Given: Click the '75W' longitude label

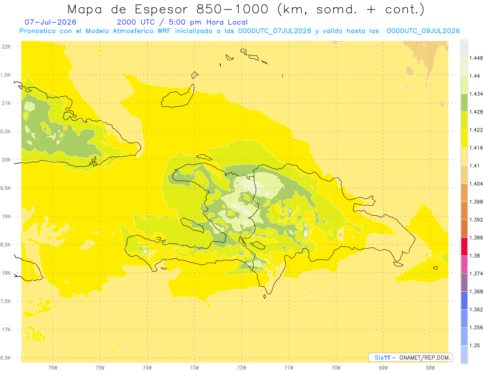Looking at the screenshot, I should [100, 367].
